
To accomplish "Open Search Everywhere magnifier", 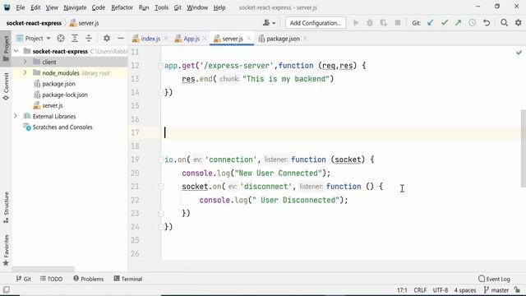I will pos(504,23).
